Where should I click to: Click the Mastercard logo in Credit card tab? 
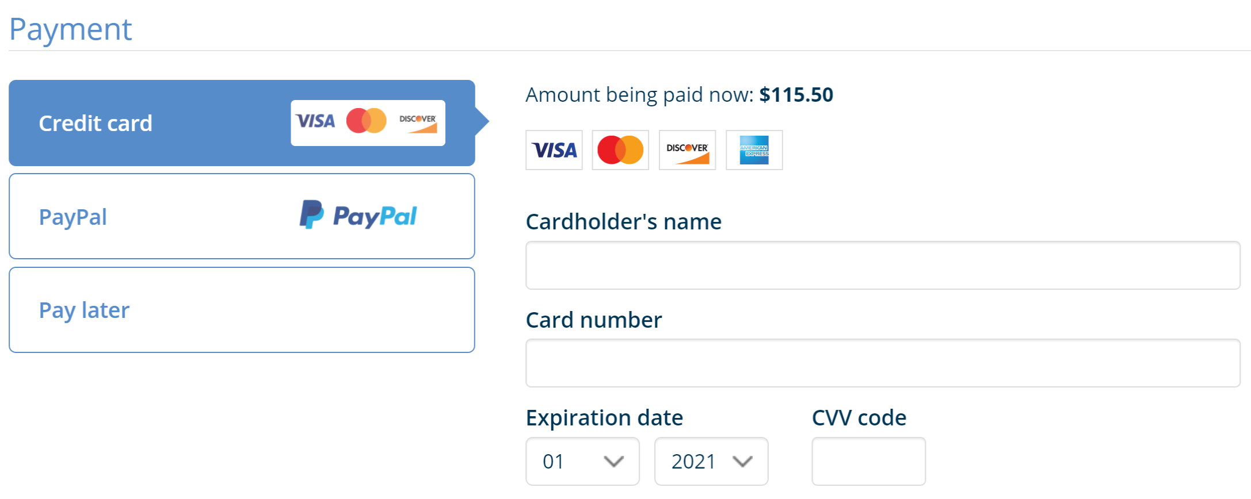[366, 121]
